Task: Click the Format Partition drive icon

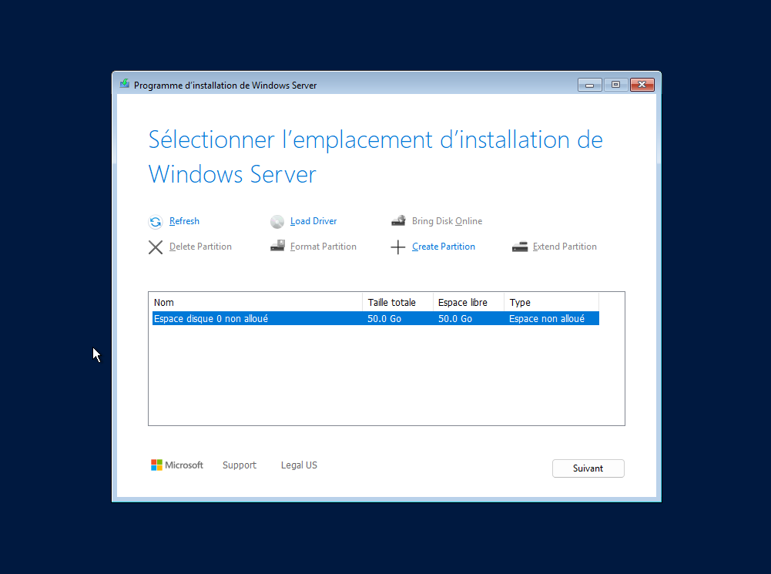Action: pyautogui.click(x=277, y=246)
